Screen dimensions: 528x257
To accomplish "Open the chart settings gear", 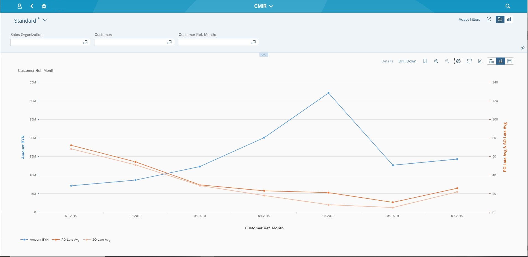I will (458, 61).
